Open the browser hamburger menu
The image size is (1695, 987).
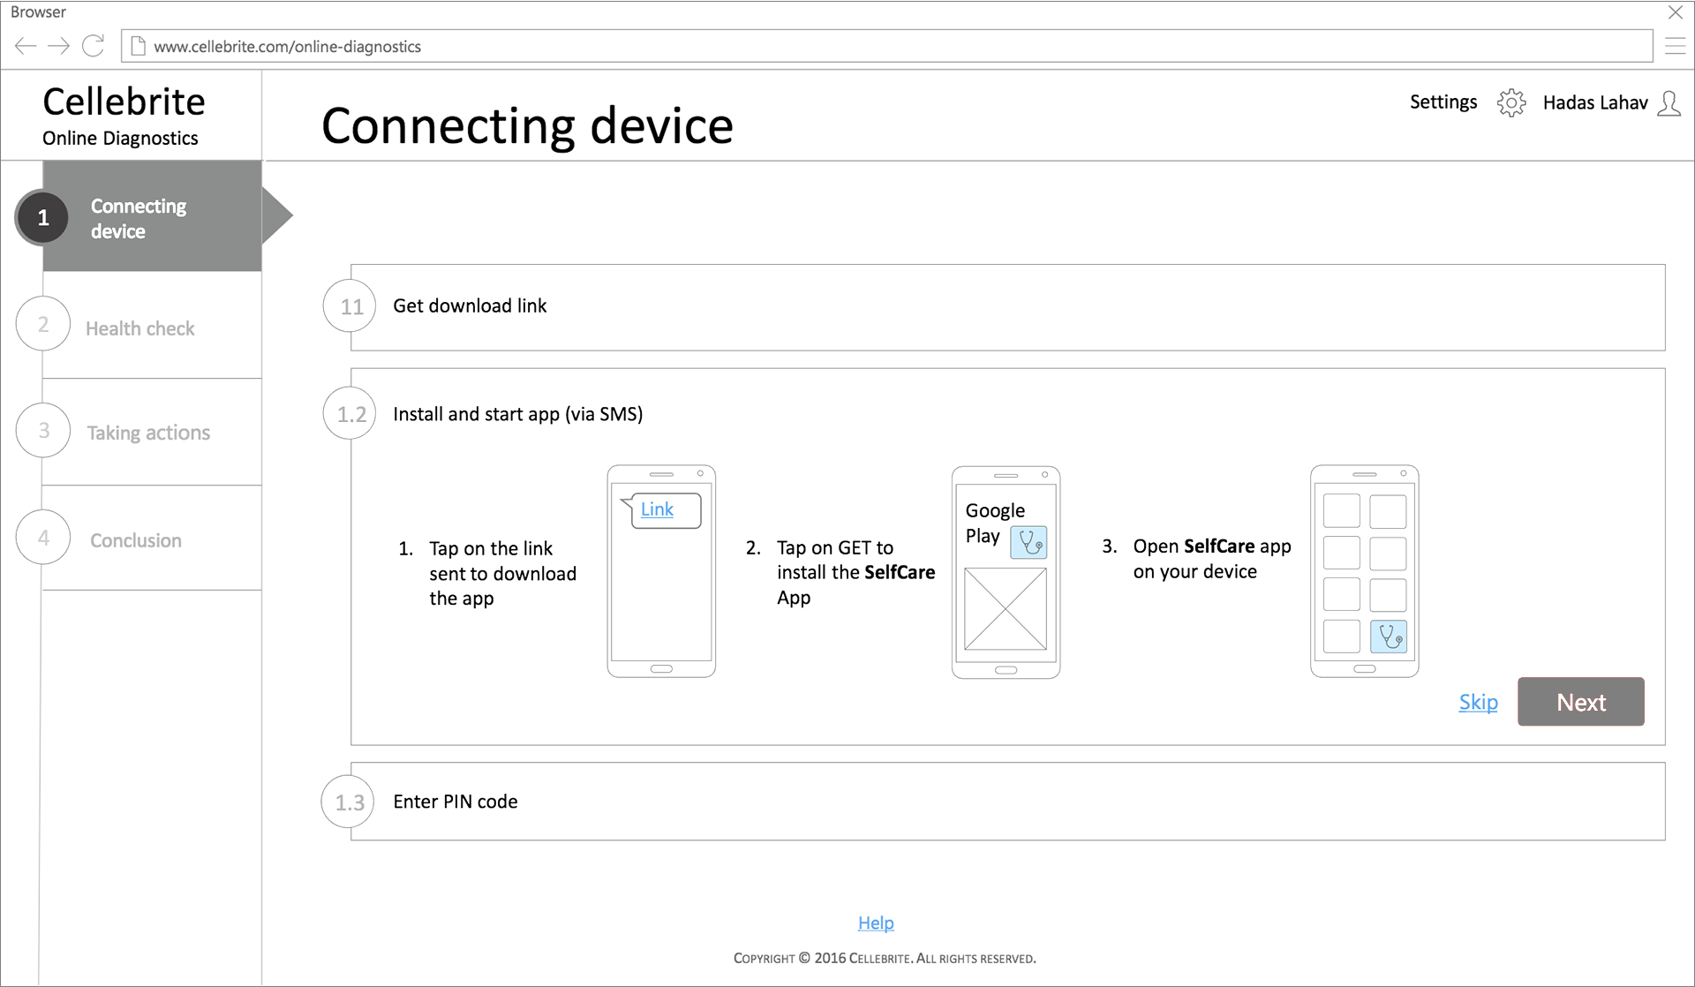[1675, 46]
